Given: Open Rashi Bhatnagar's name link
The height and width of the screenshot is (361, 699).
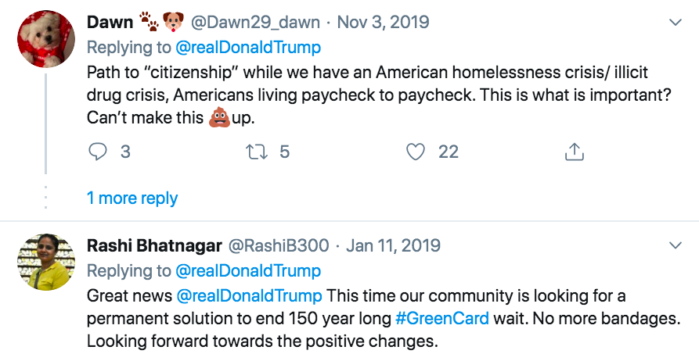Looking at the screenshot, I should tap(153, 245).
